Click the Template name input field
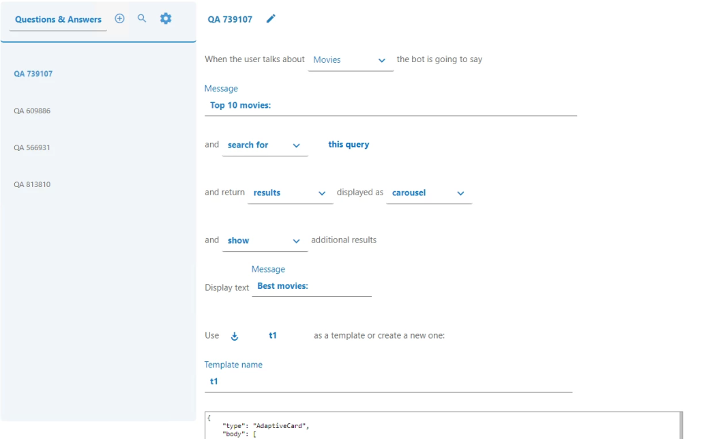The height and width of the screenshot is (439, 725). tap(388, 382)
